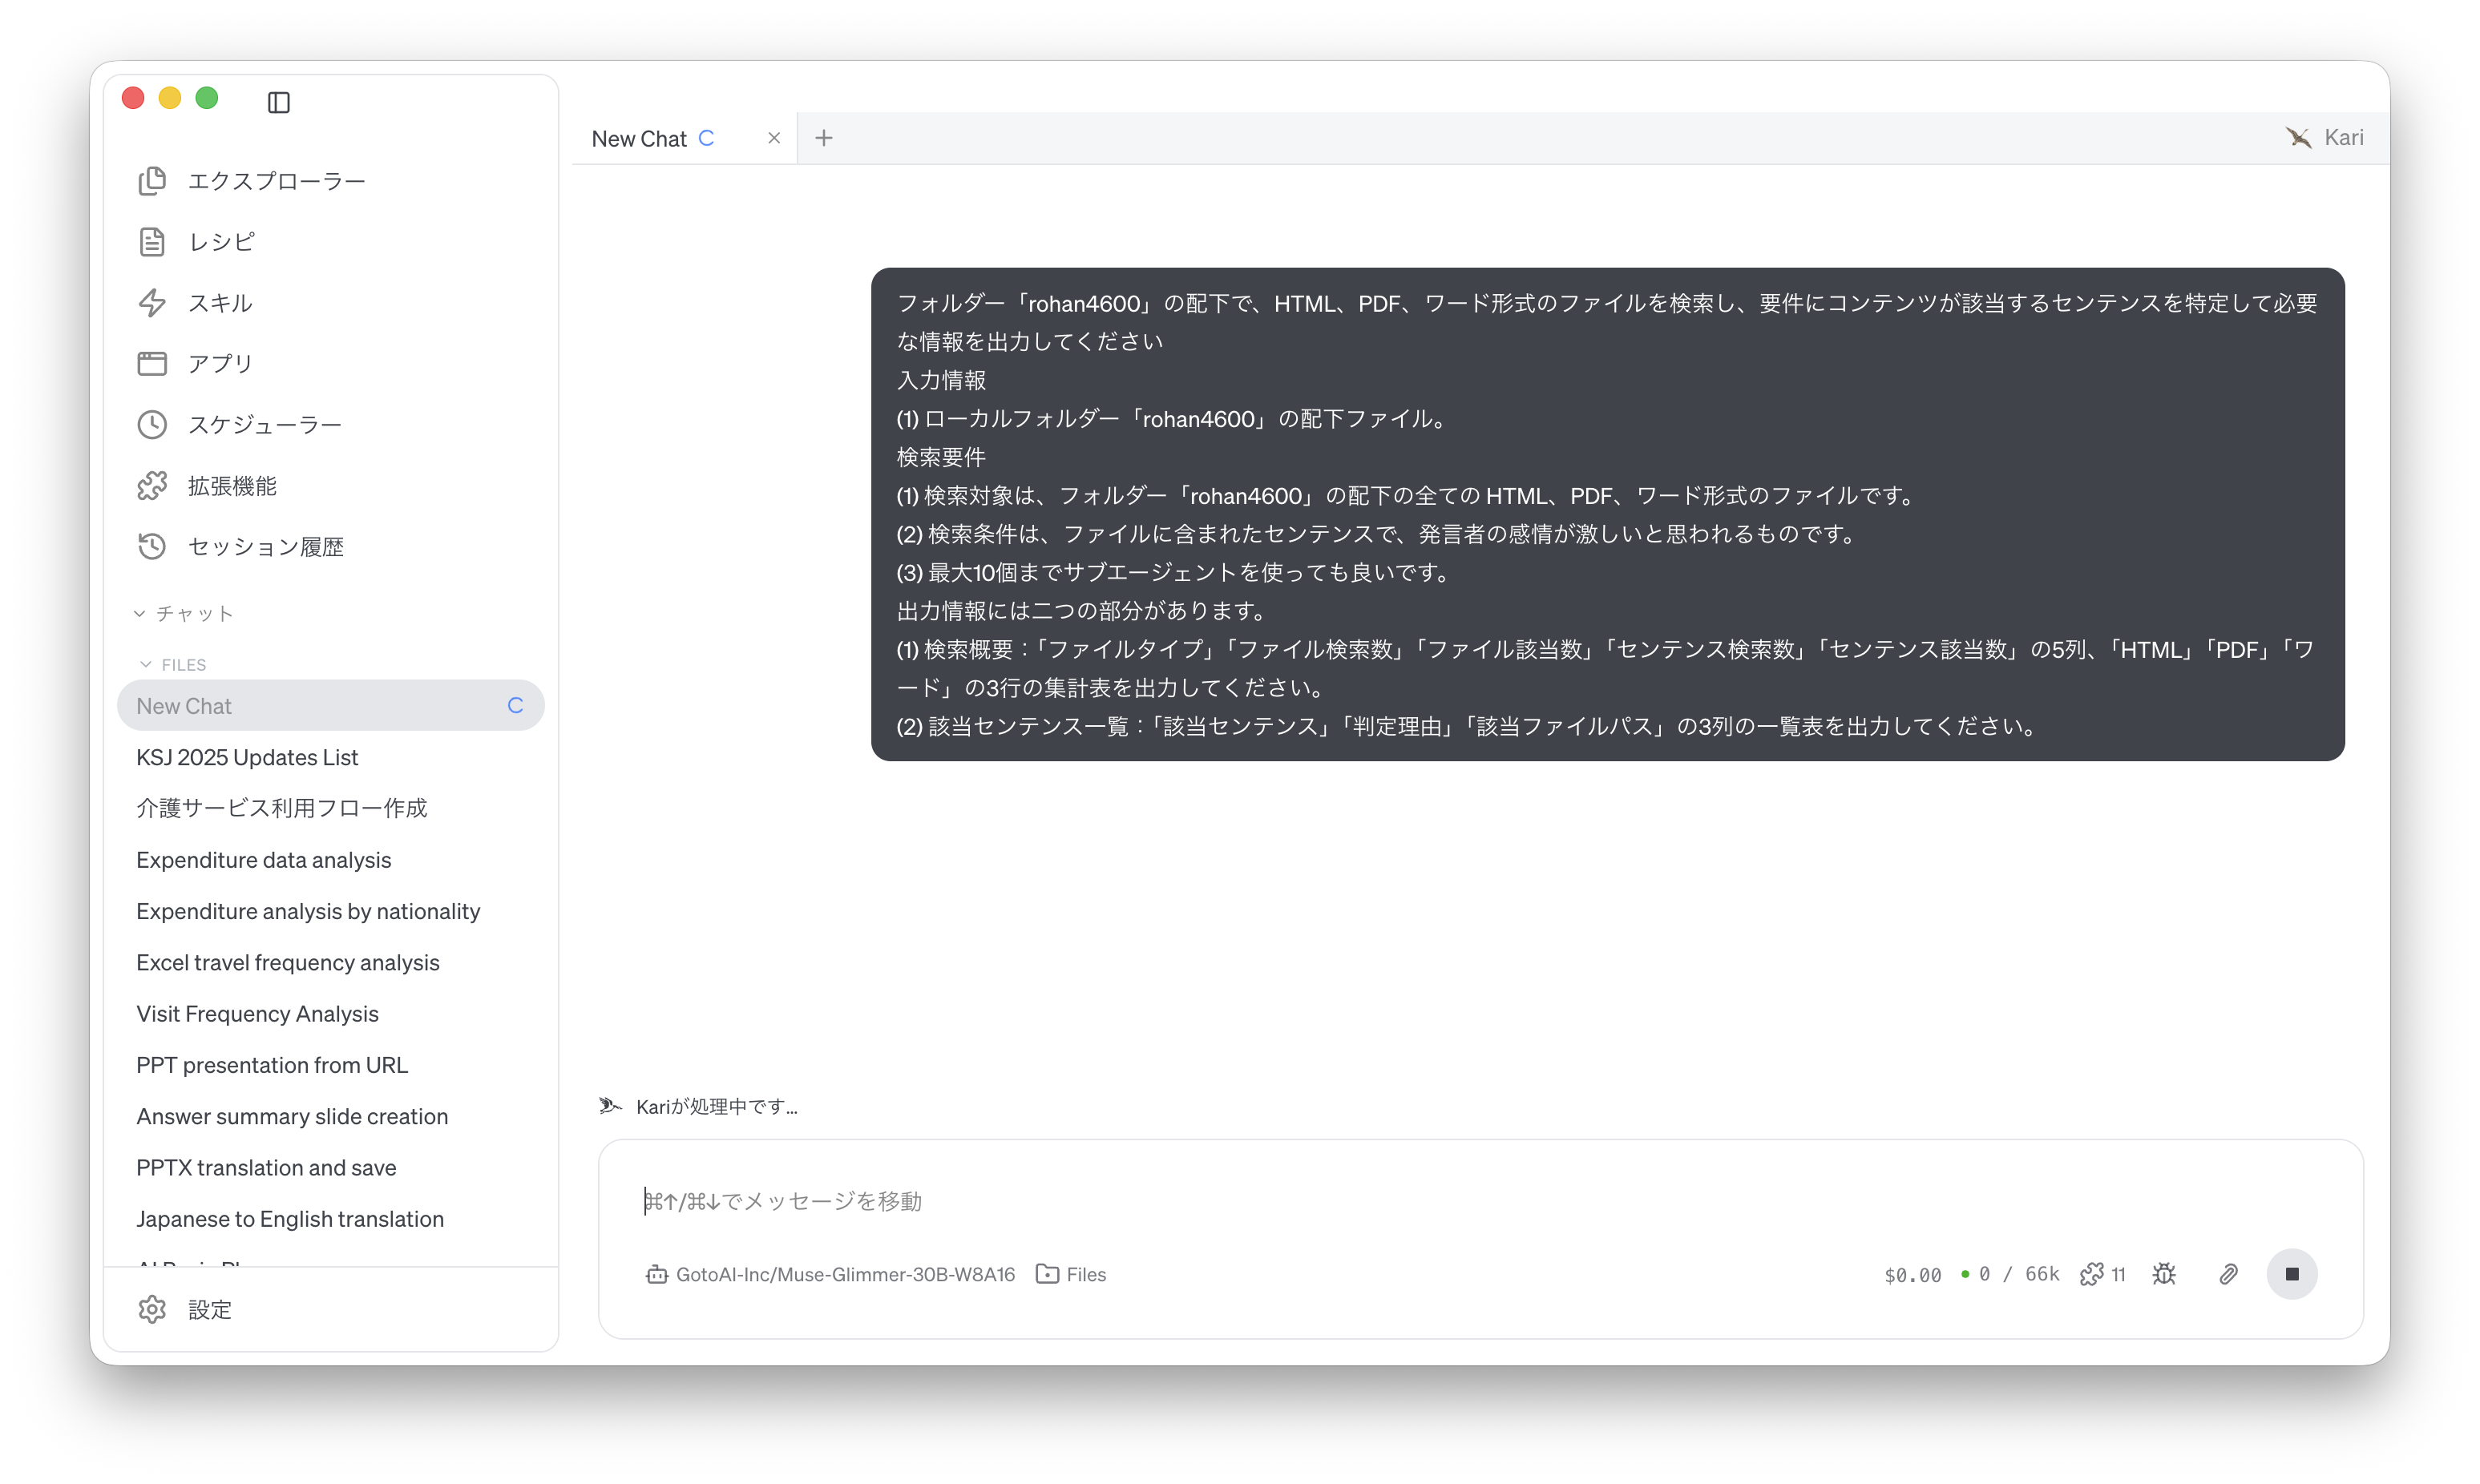Open Expenditure data analysis chat
The image size is (2480, 1484).
(x=264, y=860)
